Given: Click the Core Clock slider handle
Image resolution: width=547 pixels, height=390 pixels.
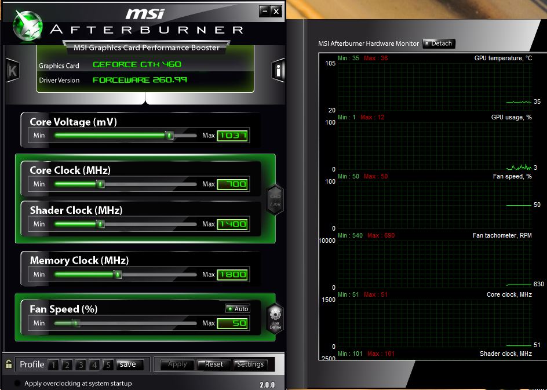Looking at the screenshot, I should click(x=100, y=184).
